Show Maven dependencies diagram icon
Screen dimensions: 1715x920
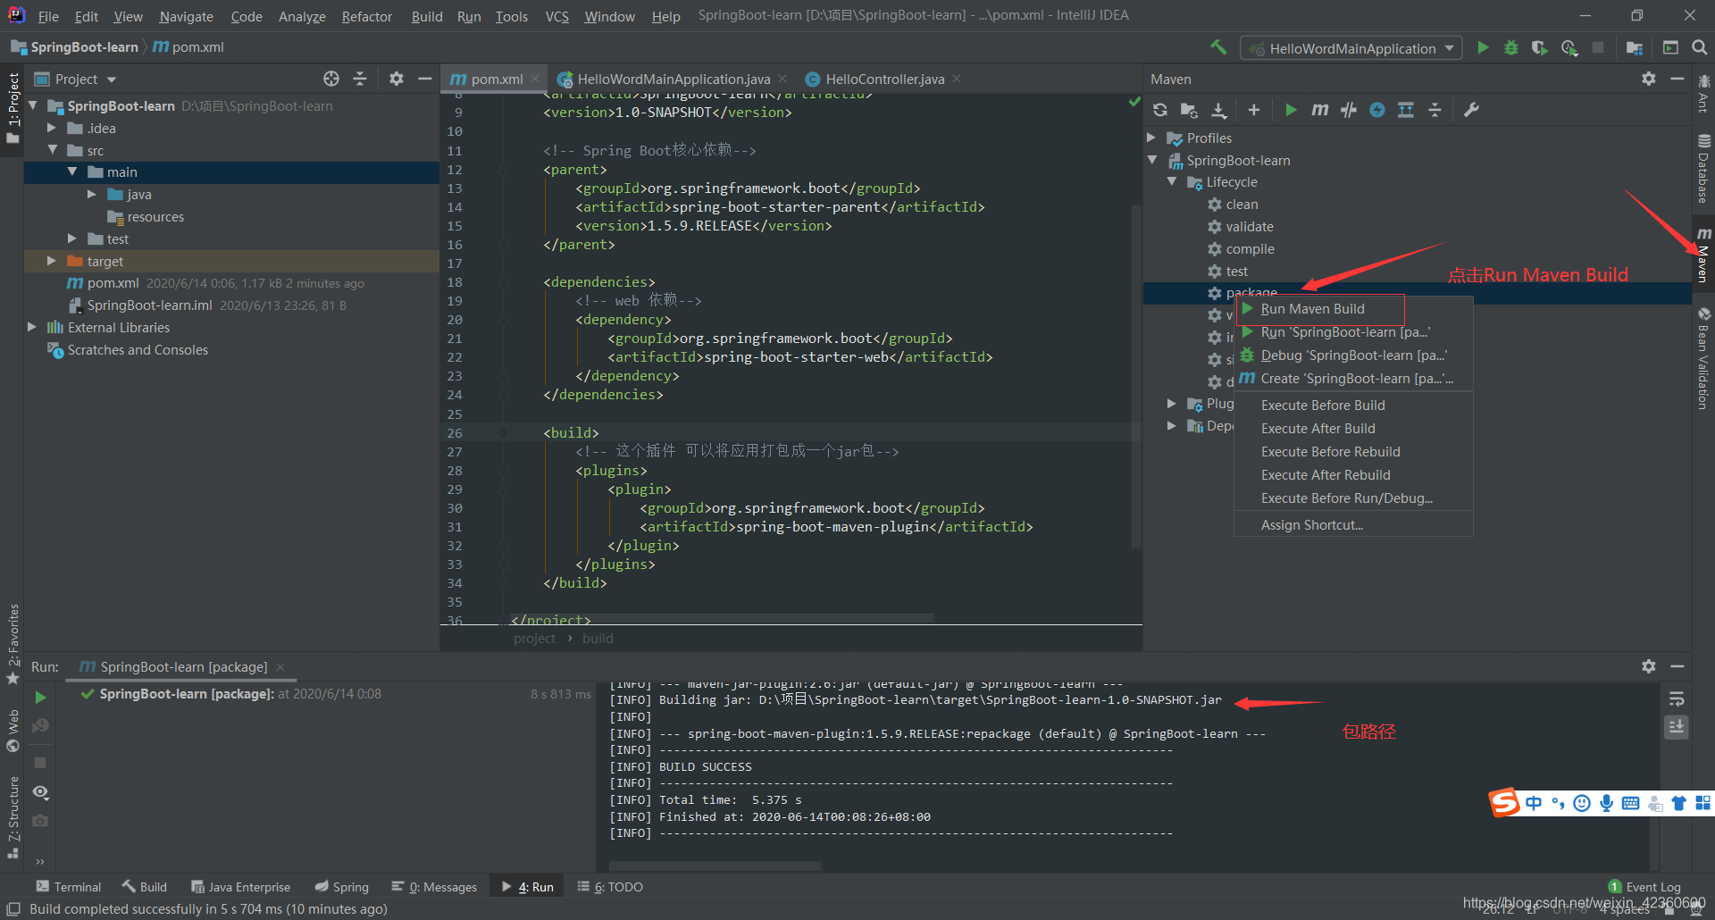(x=1406, y=110)
